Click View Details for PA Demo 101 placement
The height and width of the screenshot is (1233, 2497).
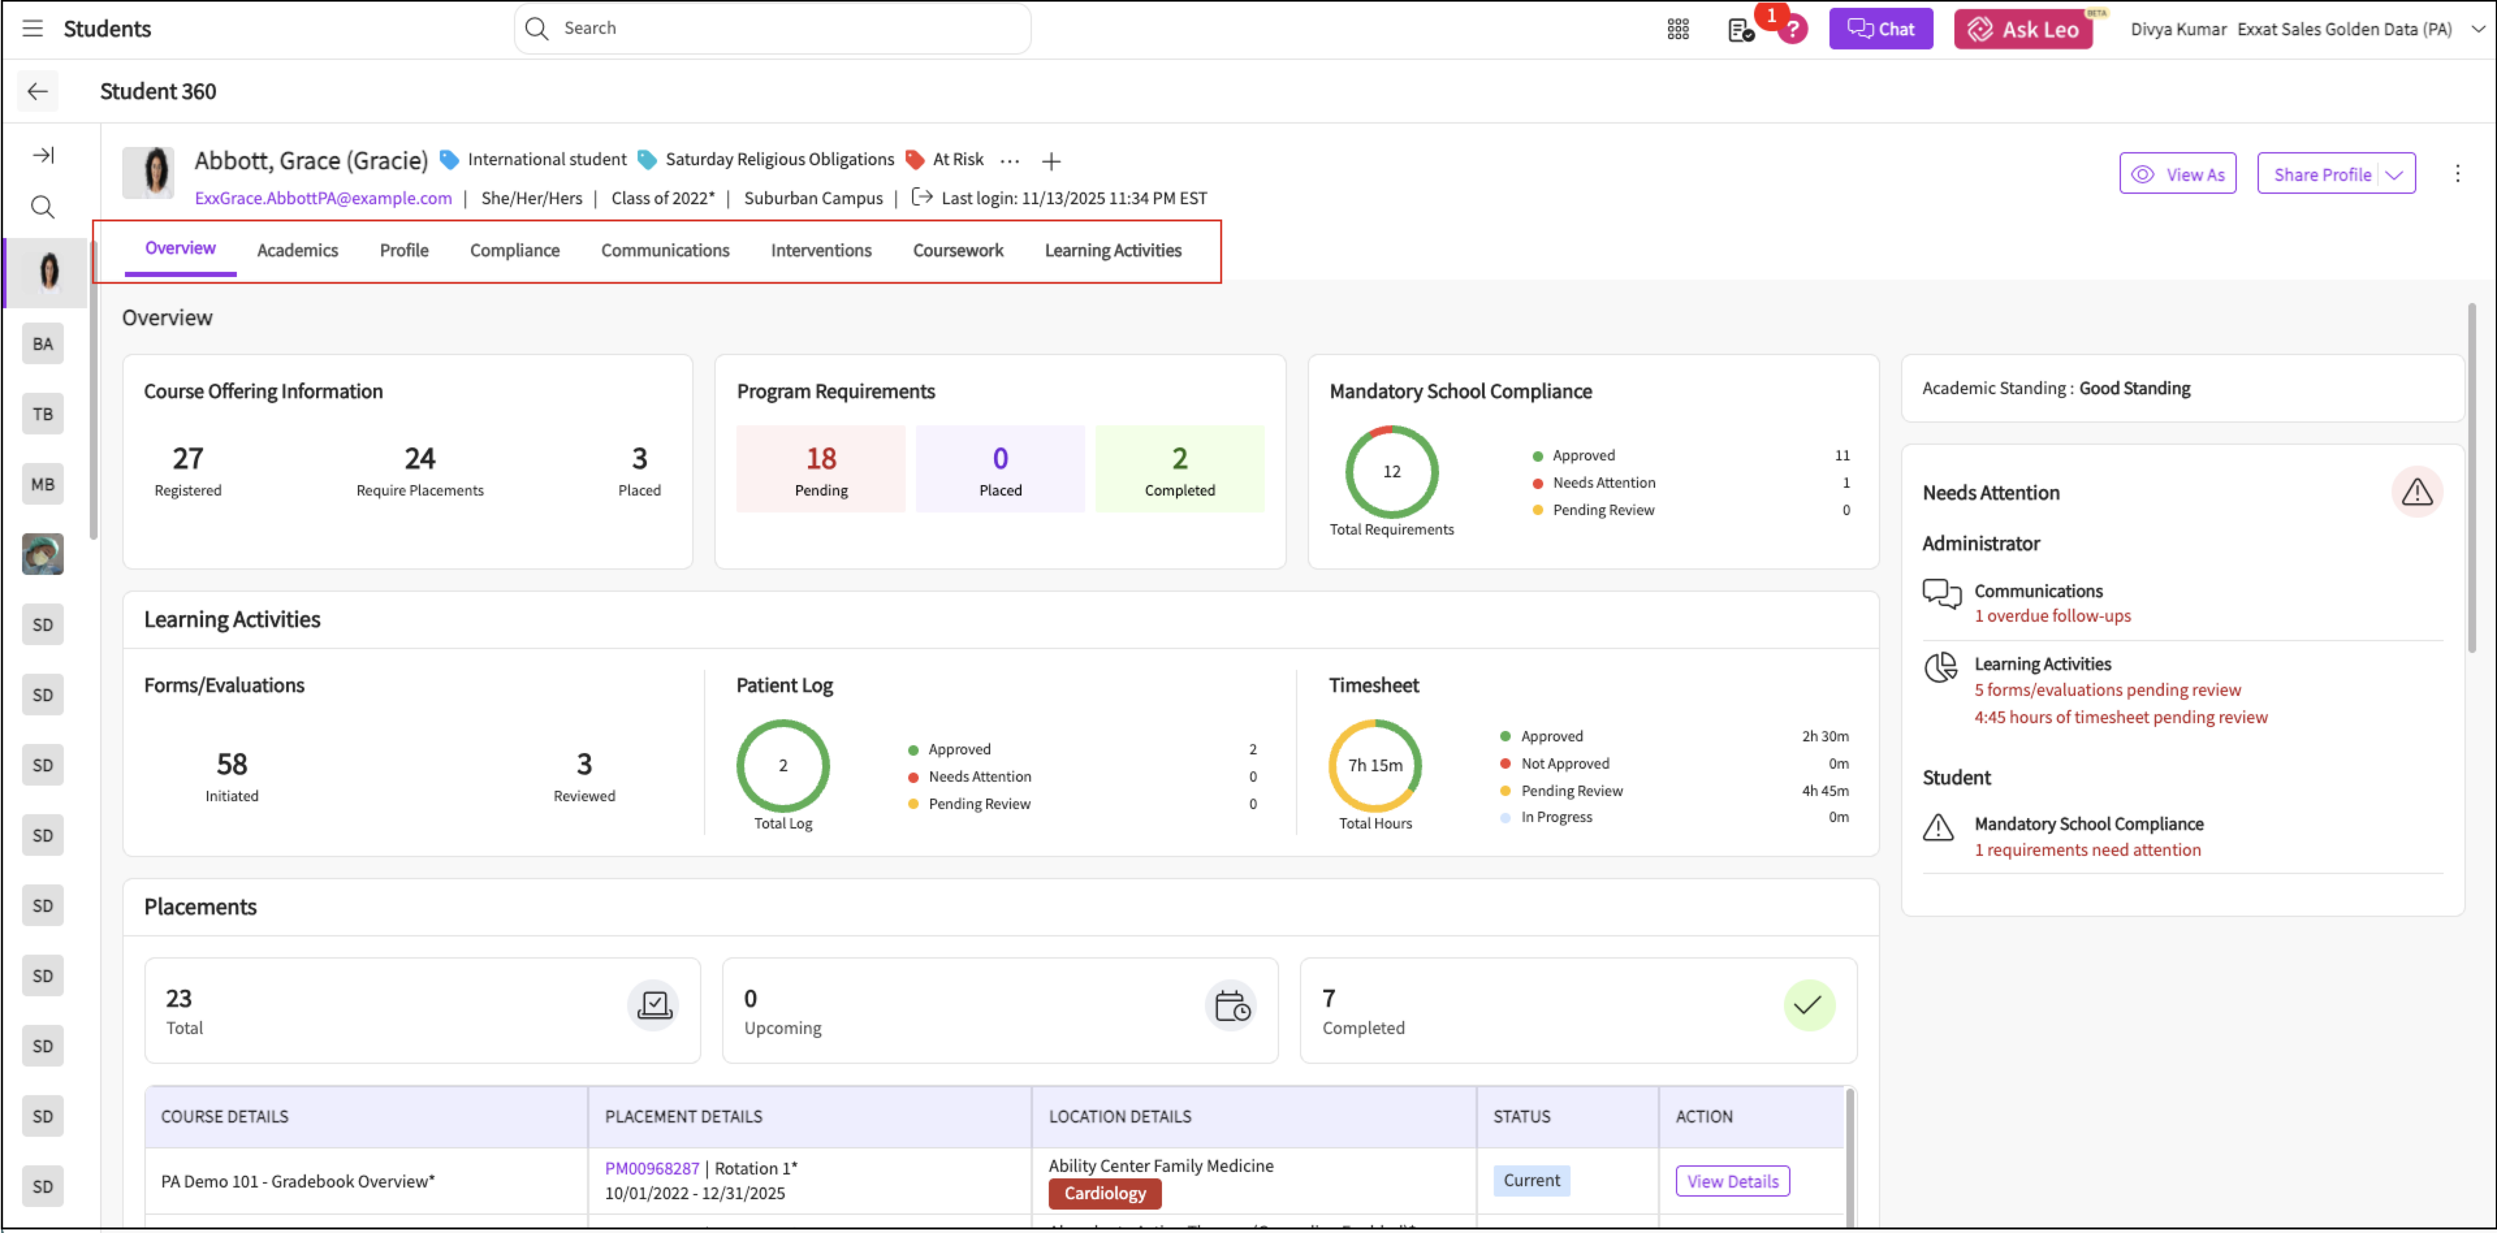(x=1732, y=1181)
